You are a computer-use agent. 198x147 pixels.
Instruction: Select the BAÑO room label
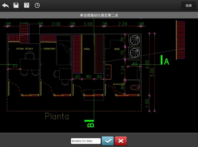tap(117, 49)
